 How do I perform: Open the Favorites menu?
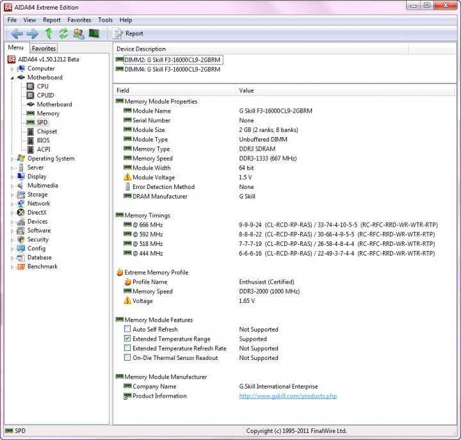(79, 20)
